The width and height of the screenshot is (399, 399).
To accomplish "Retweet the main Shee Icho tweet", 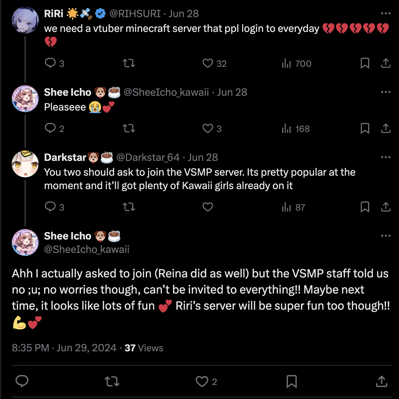I will point(112,382).
